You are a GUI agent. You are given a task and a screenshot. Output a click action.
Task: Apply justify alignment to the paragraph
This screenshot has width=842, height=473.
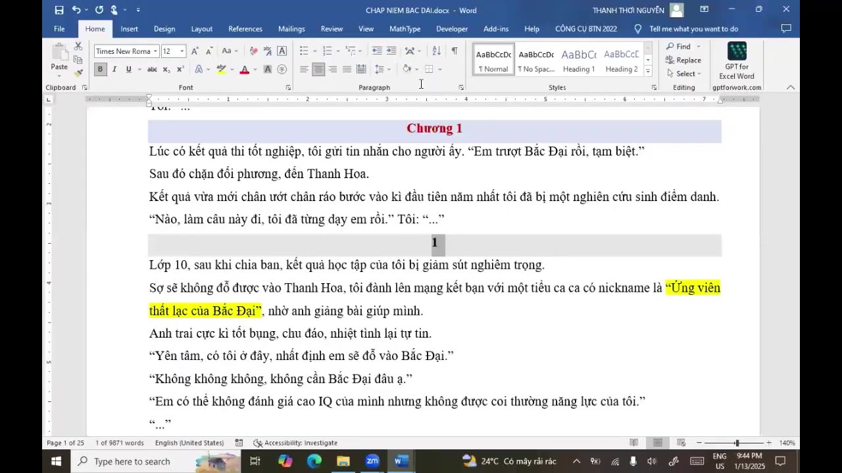click(347, 69)
